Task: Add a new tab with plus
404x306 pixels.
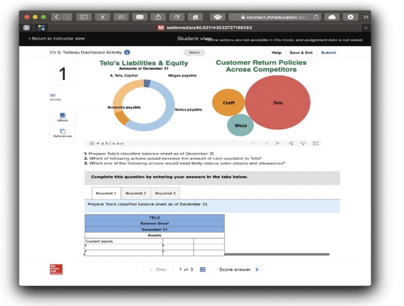Action: [365, 28]
